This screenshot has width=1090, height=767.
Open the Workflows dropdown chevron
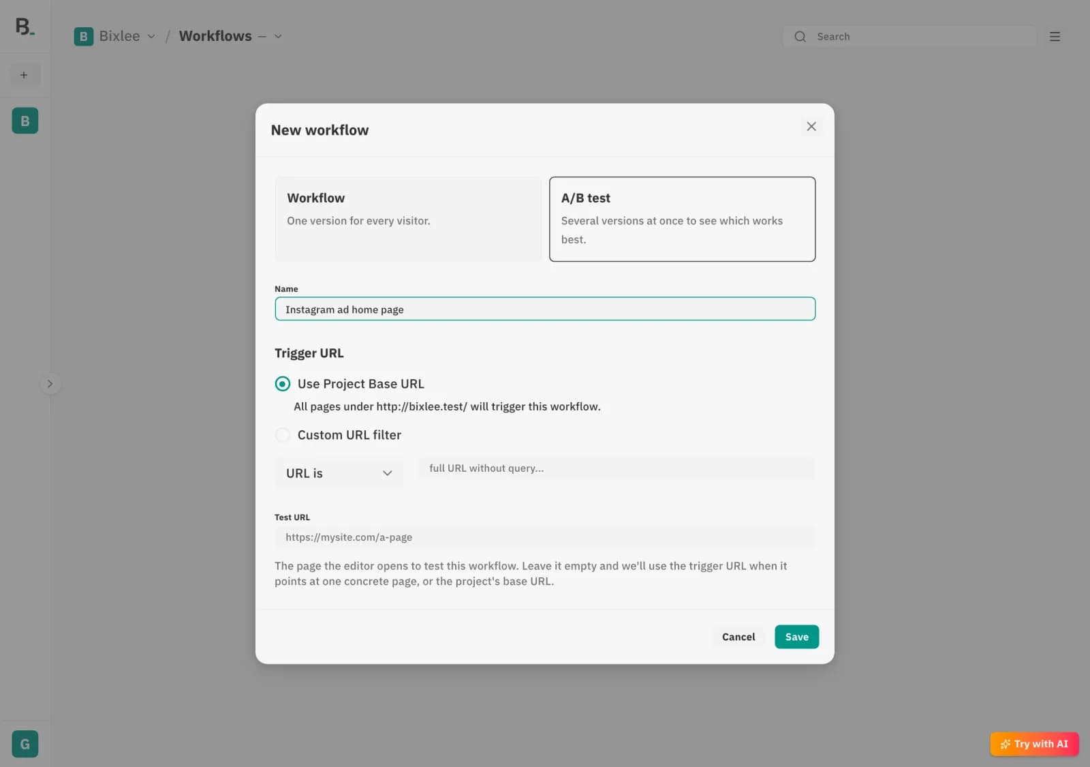(278, 37)
